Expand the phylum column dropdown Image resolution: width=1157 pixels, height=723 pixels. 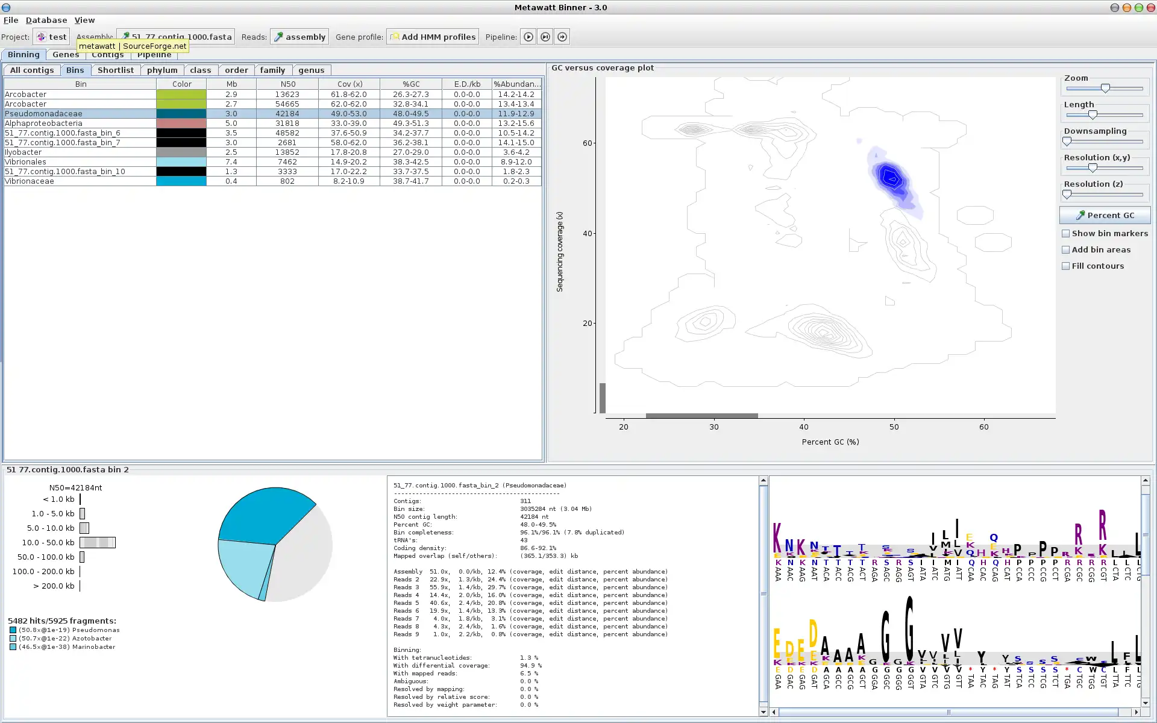coord(161,70)
